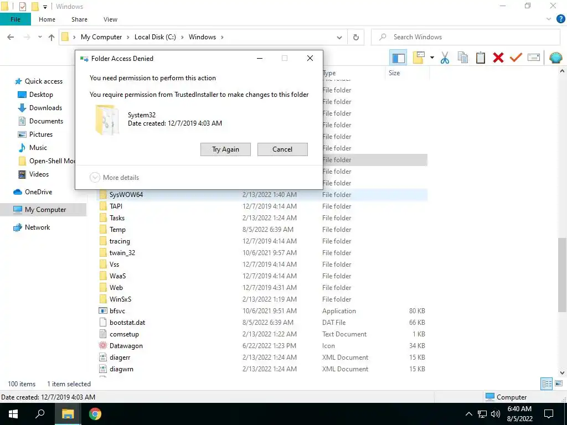Open Google Chrome from taskbar
This screenshot has width=567, height=425.
coord(95,414)
